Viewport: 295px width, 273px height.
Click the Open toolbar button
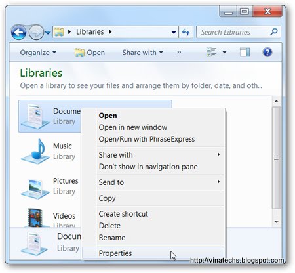(x=90, y=52)
